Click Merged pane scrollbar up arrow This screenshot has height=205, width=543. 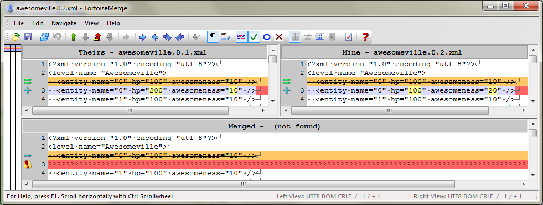click(533, 124)
